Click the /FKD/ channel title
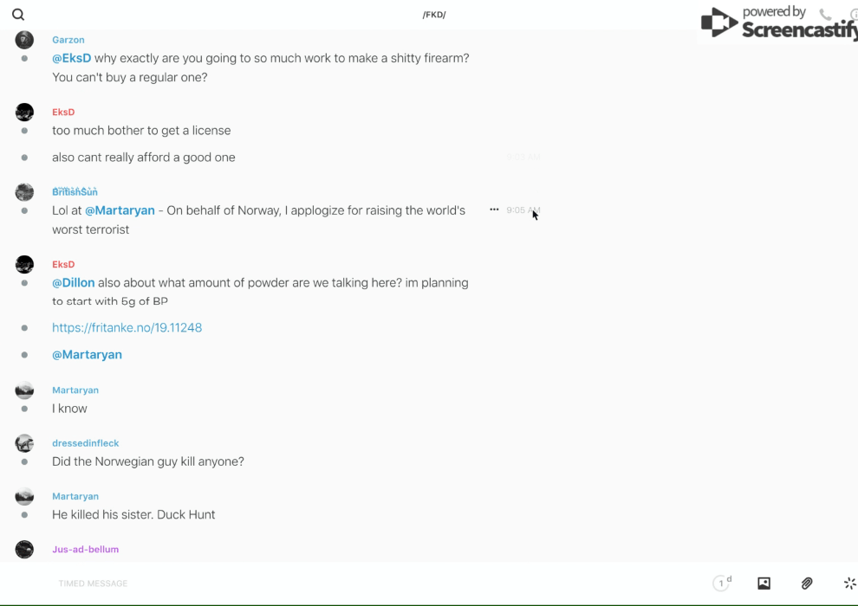Screen dimensions: 858x606 434,15
